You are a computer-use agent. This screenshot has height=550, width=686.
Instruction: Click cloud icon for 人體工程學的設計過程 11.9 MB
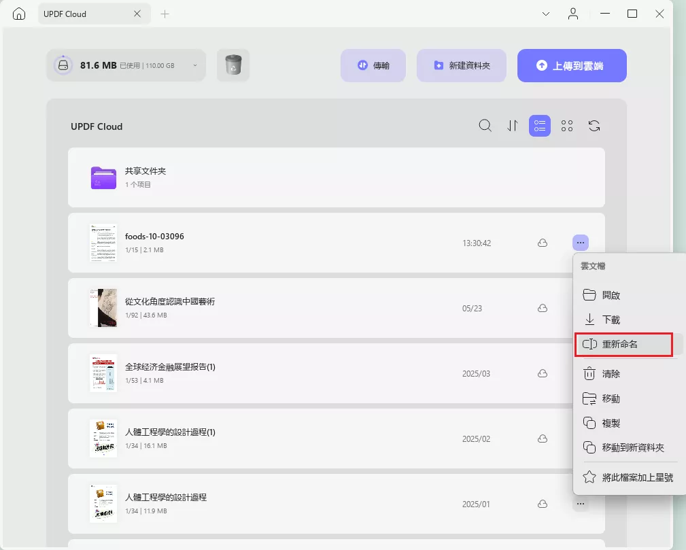click(x=543, y=504)
